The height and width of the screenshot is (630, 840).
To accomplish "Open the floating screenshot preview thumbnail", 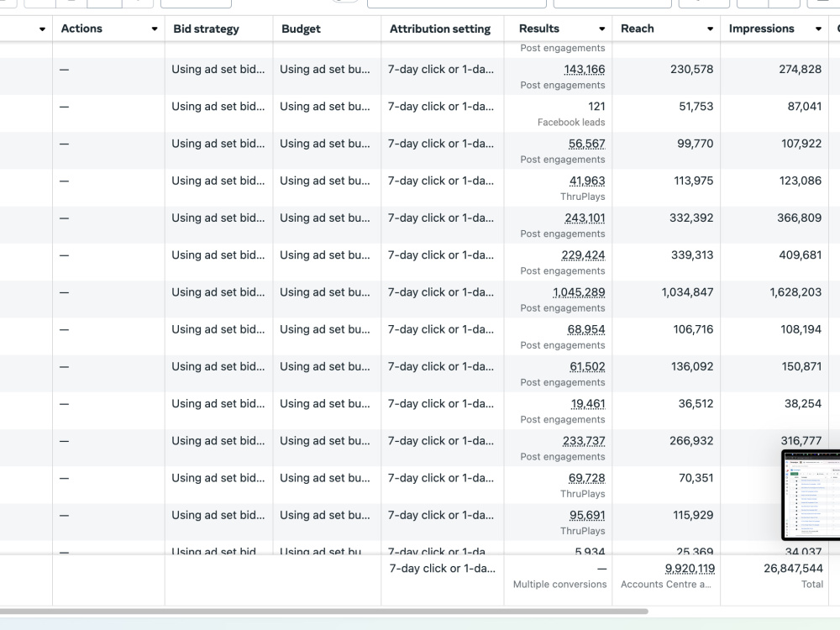I will tap(811, 495).
